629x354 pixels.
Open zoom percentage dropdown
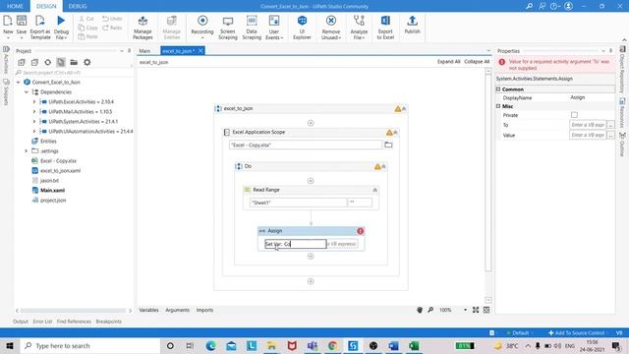[x=465, y=310]
